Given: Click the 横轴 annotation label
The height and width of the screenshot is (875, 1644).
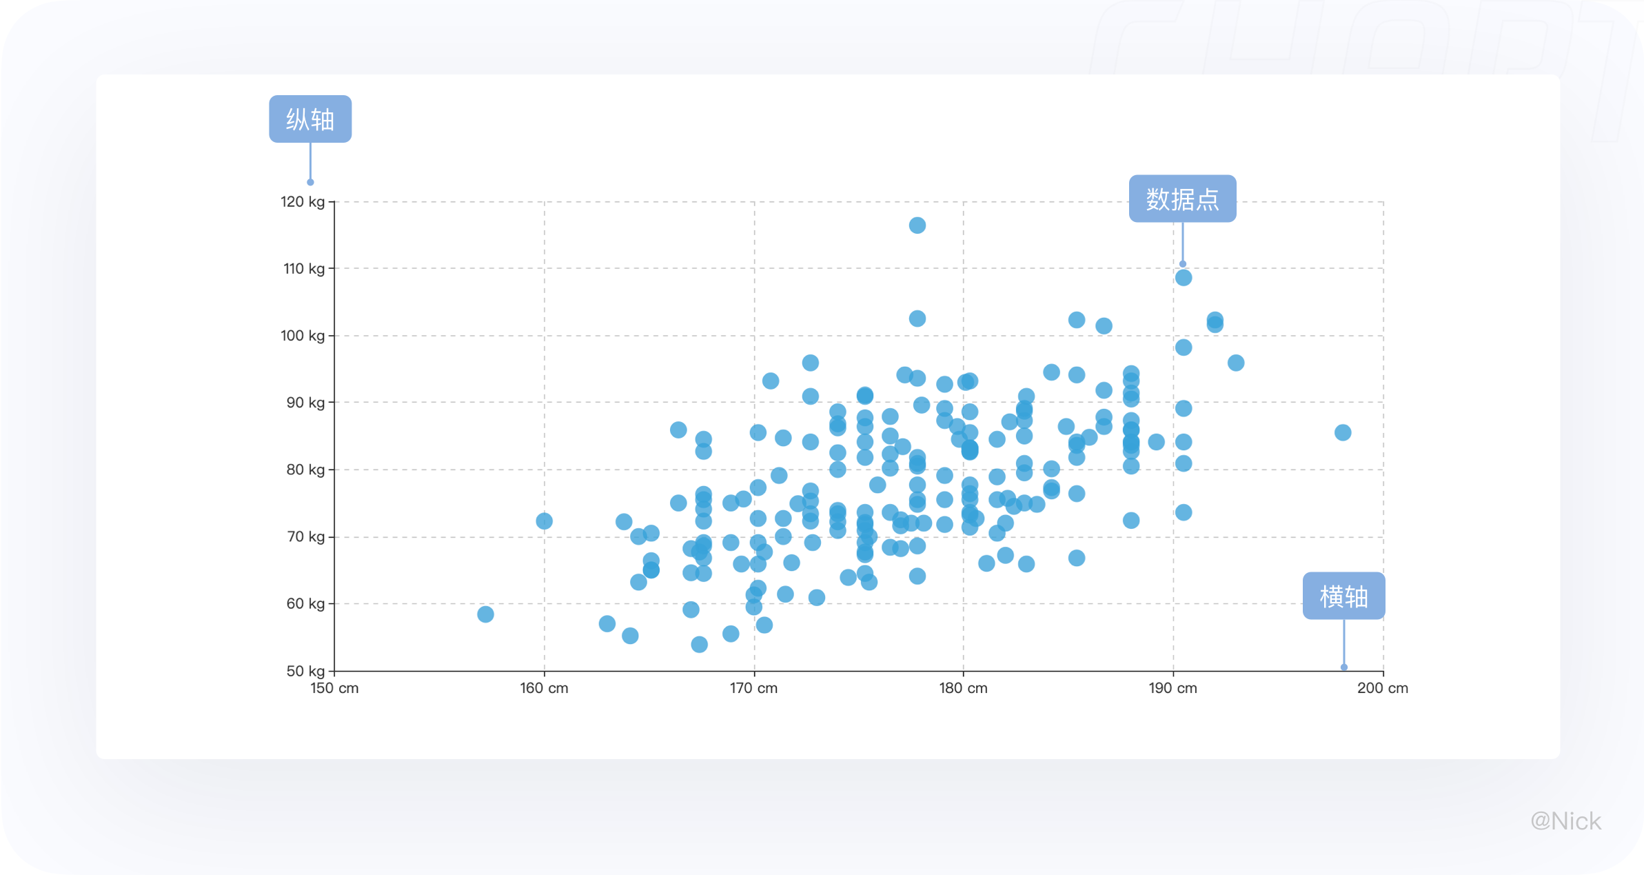Looking at the screenshot, I should 1343,596.
